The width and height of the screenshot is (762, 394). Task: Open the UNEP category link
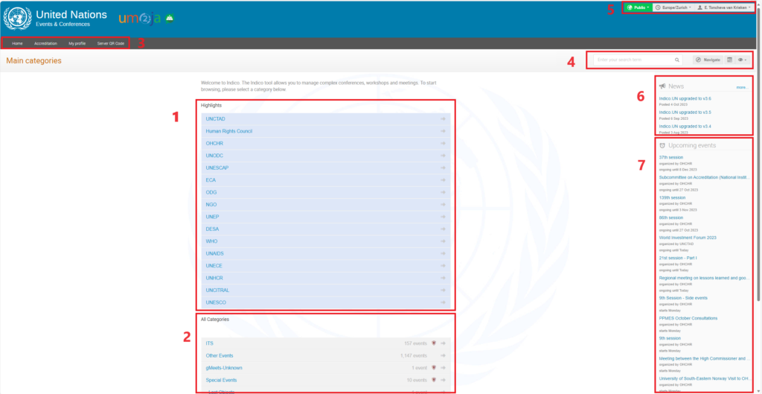click(x=212, y=217)
